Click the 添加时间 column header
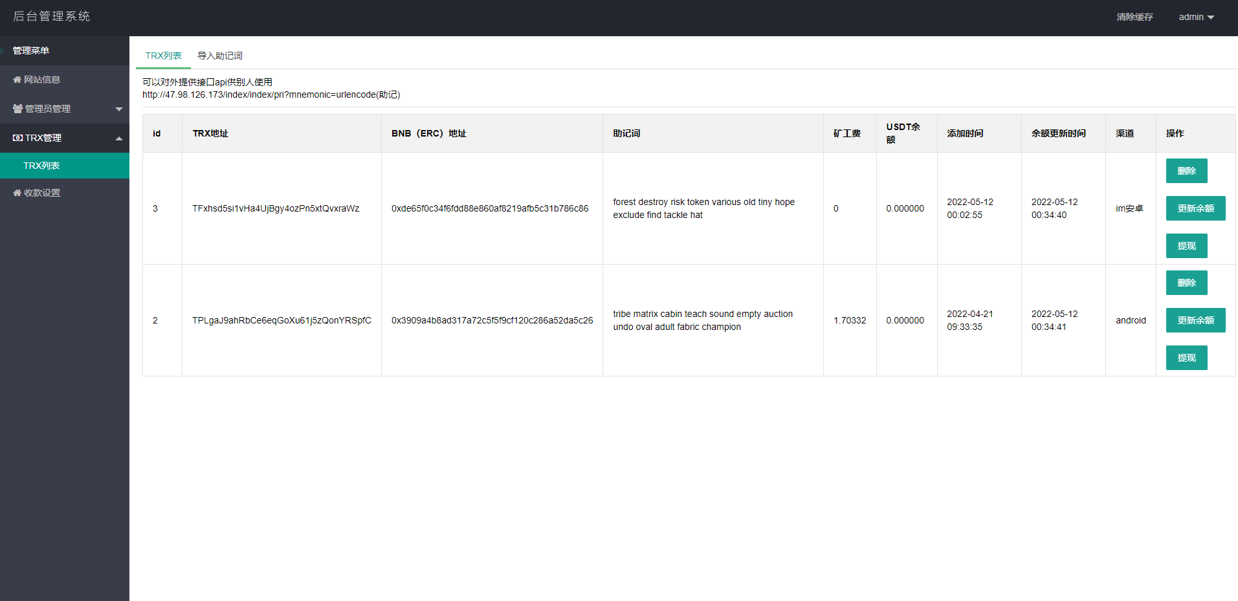The image size is (1238, 601). pyautogui.click(x=965, y=133)
